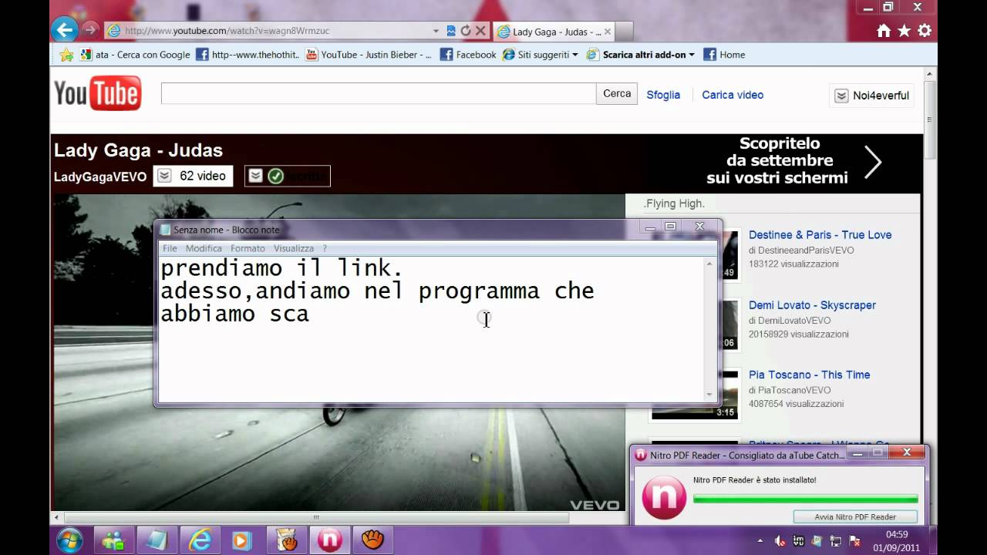Click the 'Cerca' search button

point(617,94)
